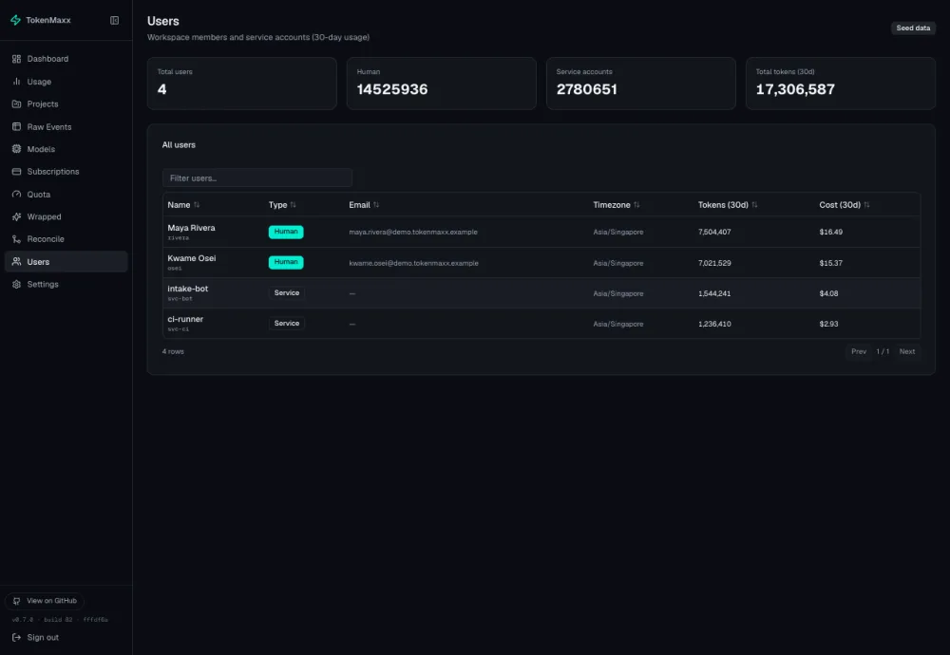This screenshot has height=655, width=950.
Task: Click the $2.93 cost value
Action: (828, 324)
